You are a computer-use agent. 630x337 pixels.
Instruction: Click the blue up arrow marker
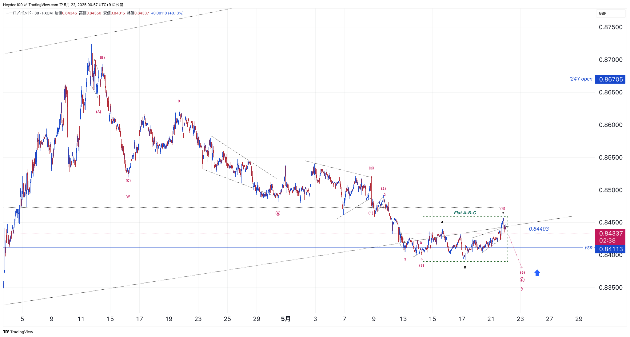[537, 273]
